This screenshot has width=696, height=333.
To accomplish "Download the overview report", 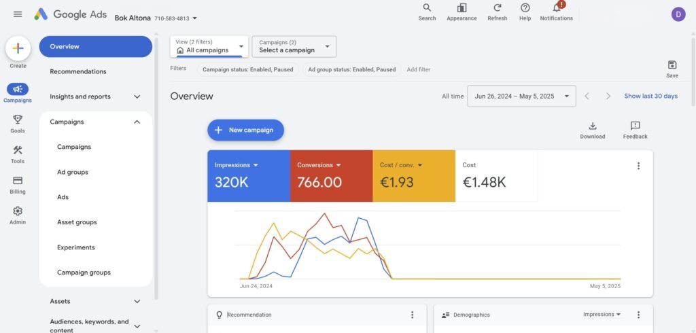I will point(593,130).
